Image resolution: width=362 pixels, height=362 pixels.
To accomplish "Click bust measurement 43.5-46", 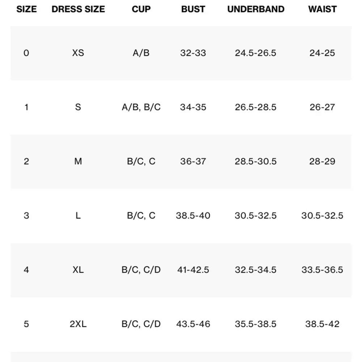I will pos(193,324).
